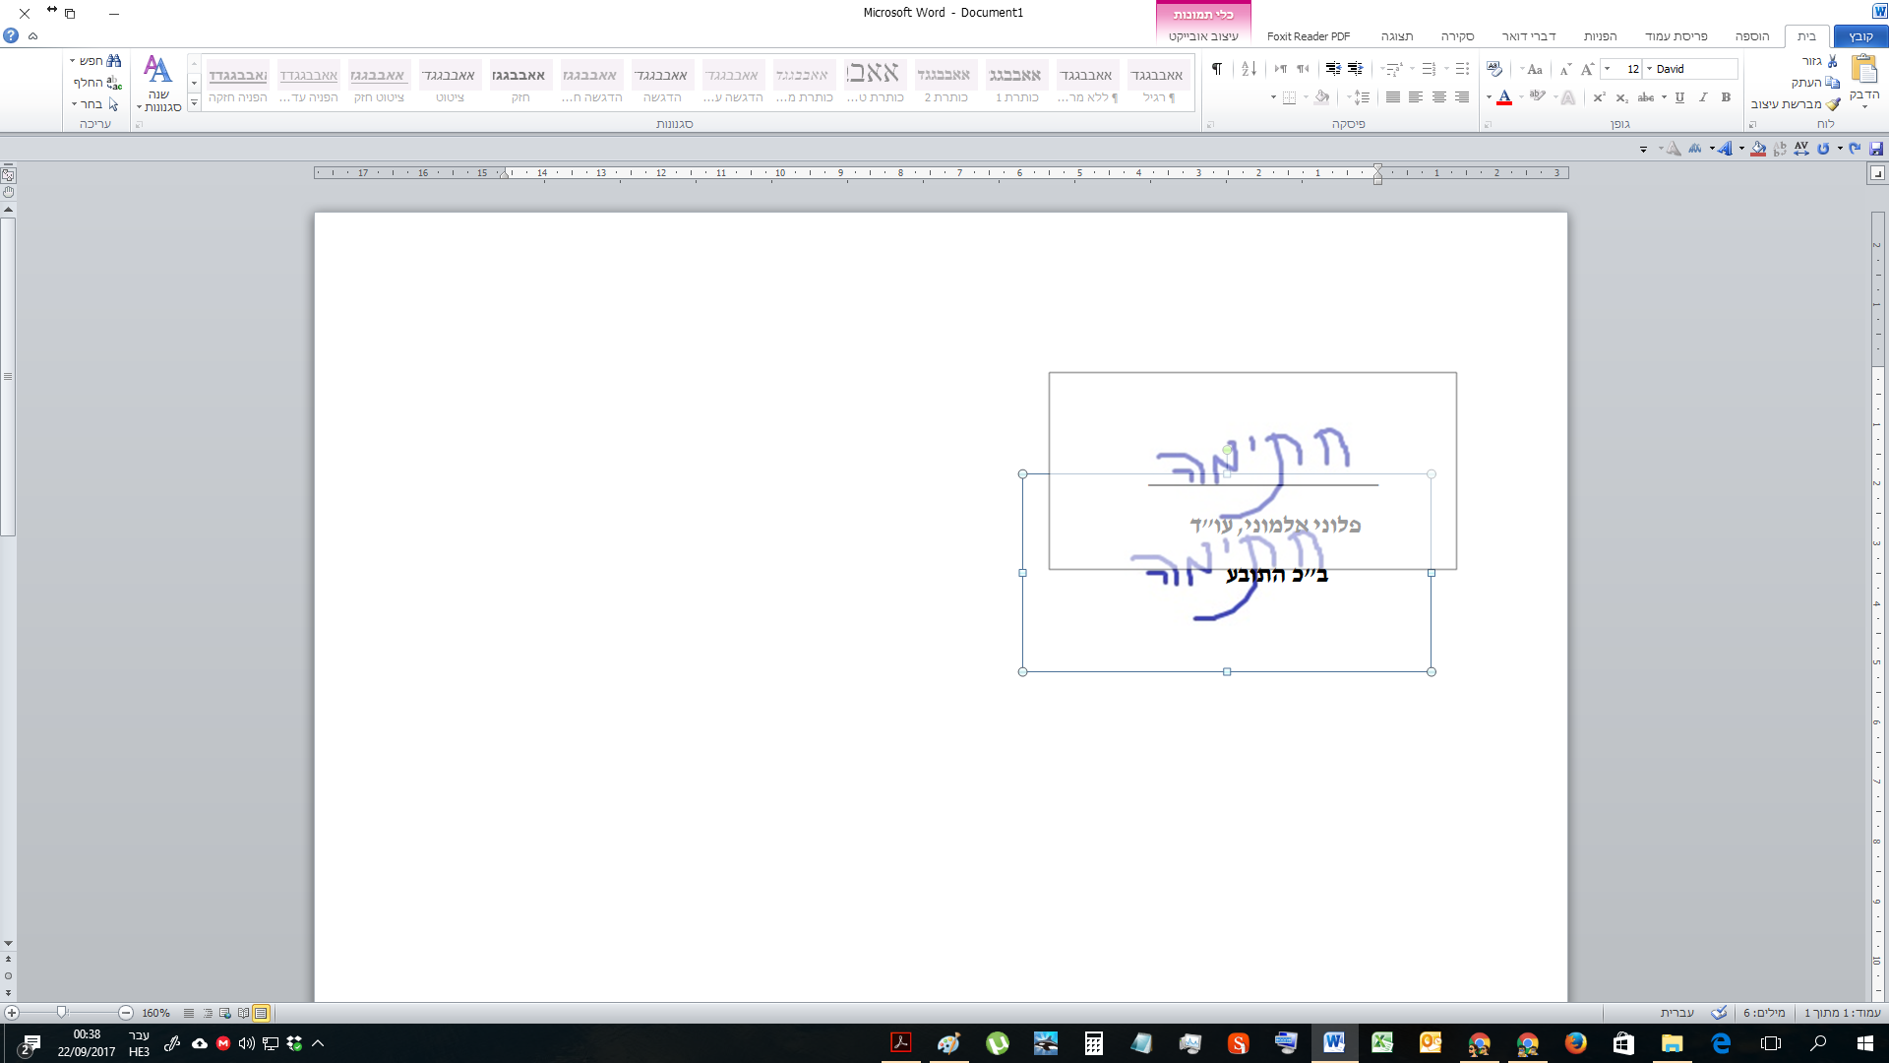Open the Picture Tools Format (עיצוב אובייקט) tab
This screenshot has height=1063, width=1889.
click(1203, 36)
